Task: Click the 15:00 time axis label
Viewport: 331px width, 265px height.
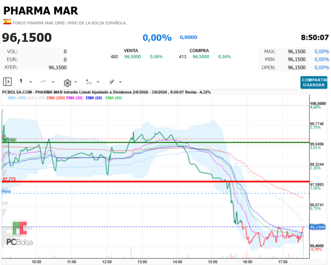Action: (x=212, y=262)
